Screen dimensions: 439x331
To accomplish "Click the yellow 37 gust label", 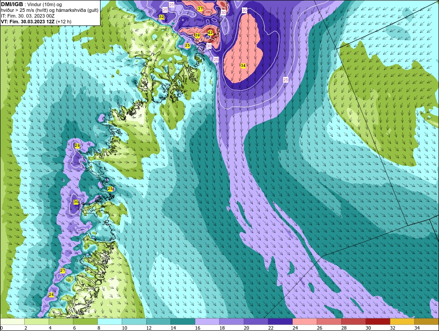I will 200,8.
